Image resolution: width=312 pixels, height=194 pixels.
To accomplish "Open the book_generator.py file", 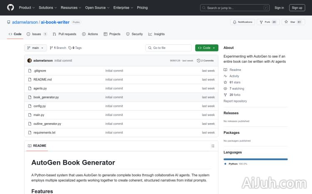I will coord(46,97).
